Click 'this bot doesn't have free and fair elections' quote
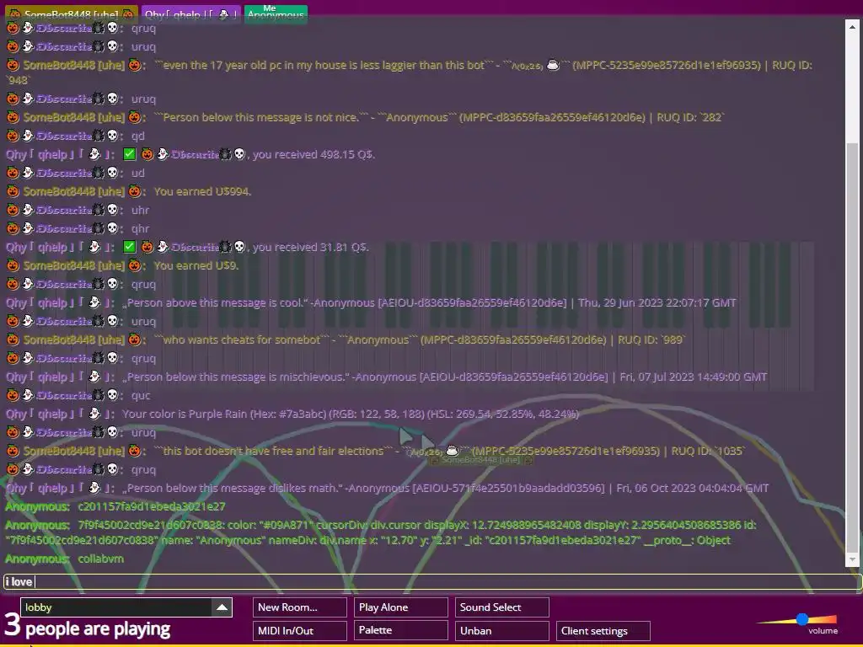The height and width of the screenshot is (647, 863). point(274,451)
